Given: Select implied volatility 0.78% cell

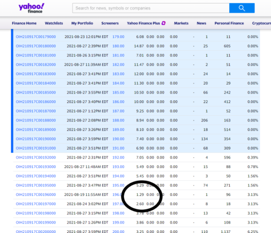Looking at the screenshot, I should point(252,167).
